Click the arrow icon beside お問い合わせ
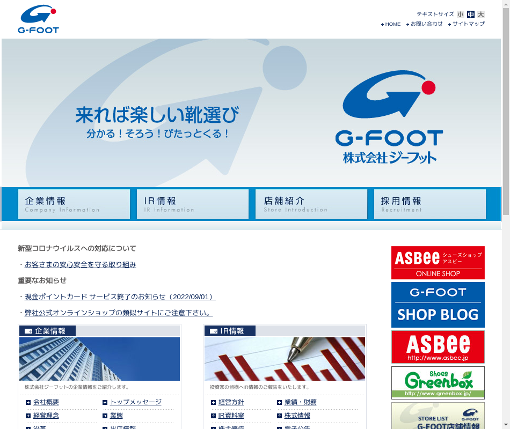 click(407, 24)
